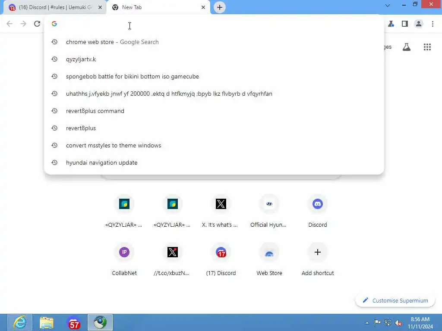Choose 'qyzyljartv.k' suggestion
Viewport: 442px width, 331px height.
tap(214, 59)
